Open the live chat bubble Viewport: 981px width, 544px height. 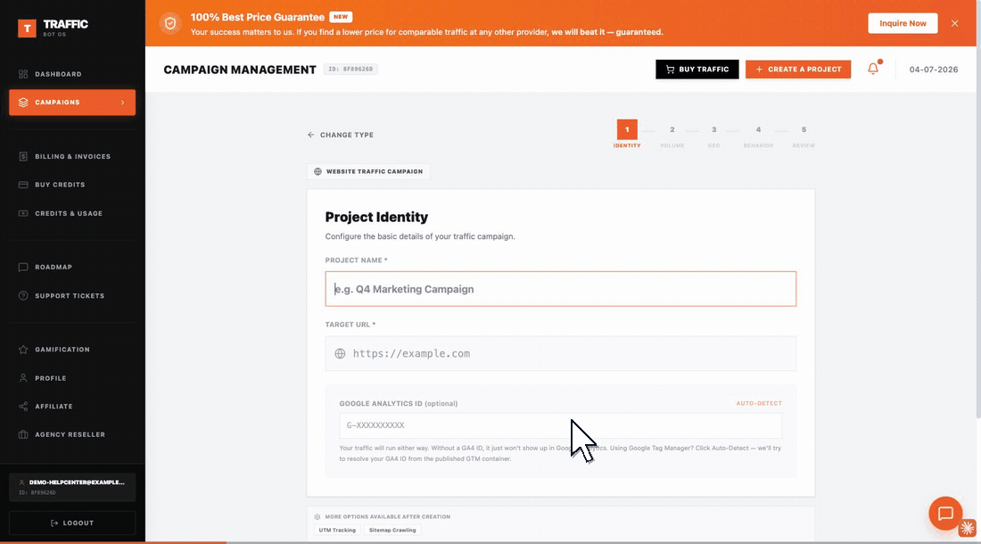[945, 514]
